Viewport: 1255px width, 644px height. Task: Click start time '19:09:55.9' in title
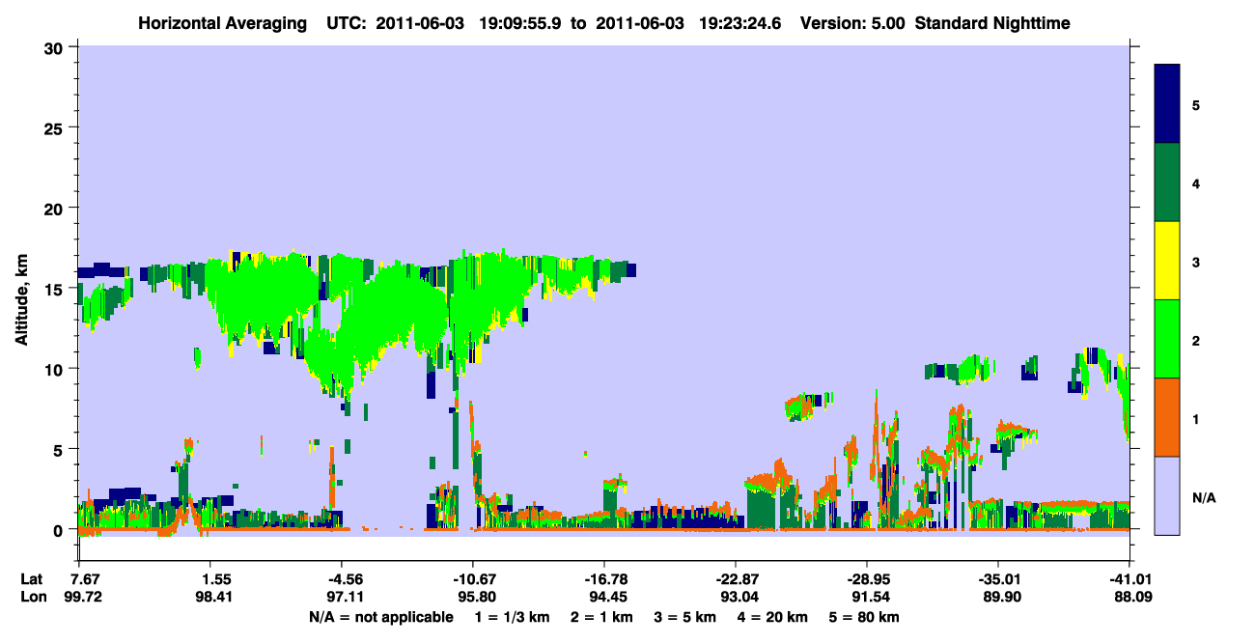(521, 22)
